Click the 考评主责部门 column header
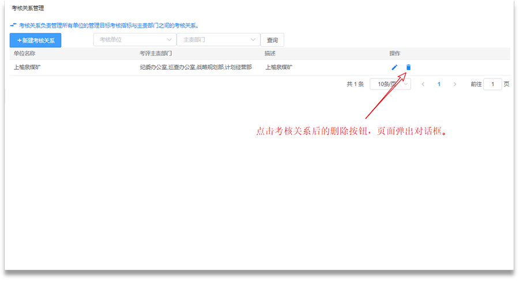The width and height of the screenshot is (519, 281). coord(156,53)
